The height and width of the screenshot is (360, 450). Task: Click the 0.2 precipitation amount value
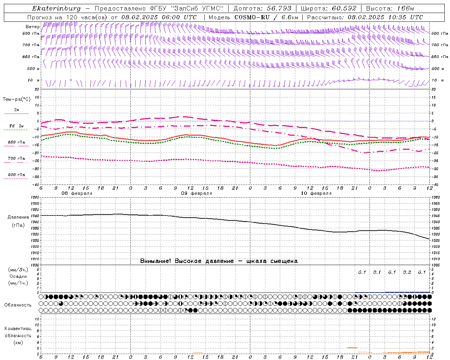407,272
